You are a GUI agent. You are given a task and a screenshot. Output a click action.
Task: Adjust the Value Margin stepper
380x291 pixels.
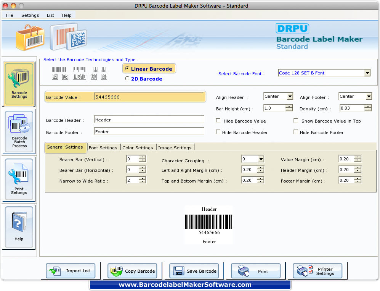[x=358, y=159]
